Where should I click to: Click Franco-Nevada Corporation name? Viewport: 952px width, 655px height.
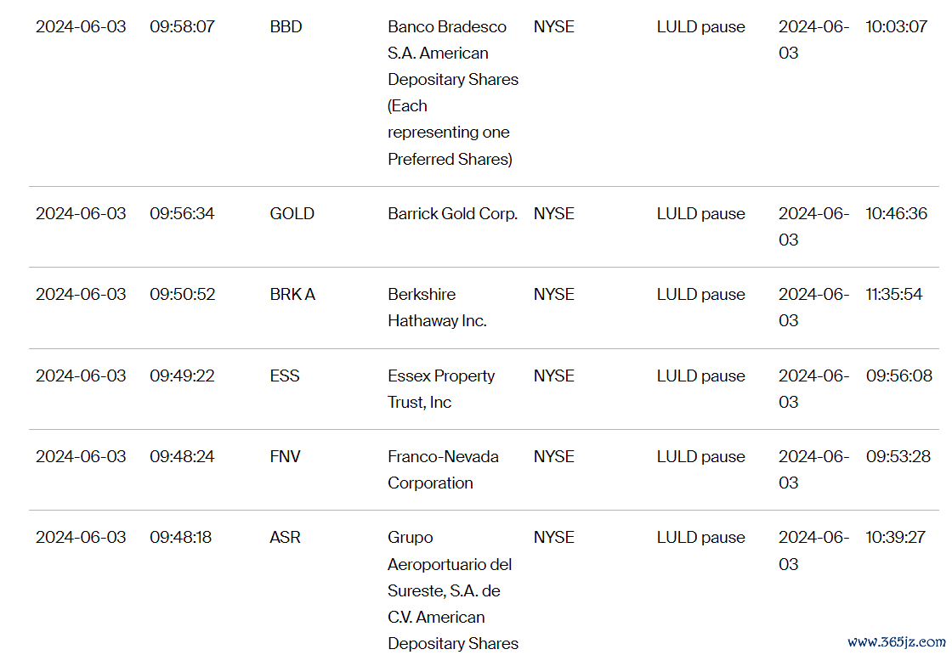[443, 469]
